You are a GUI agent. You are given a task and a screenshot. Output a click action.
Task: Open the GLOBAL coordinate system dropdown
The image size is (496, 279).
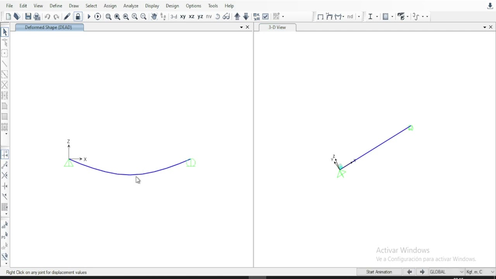(446, 272)
